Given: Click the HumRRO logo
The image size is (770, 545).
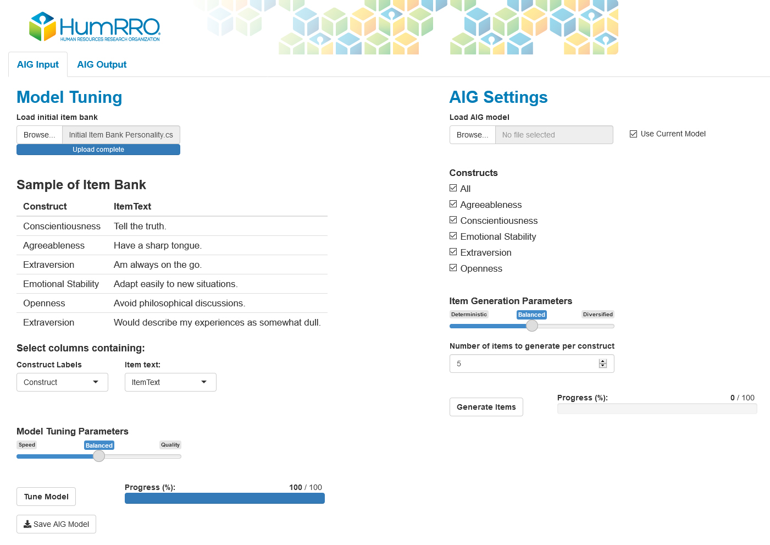Looking at the screenshot, I should point(94,27).
